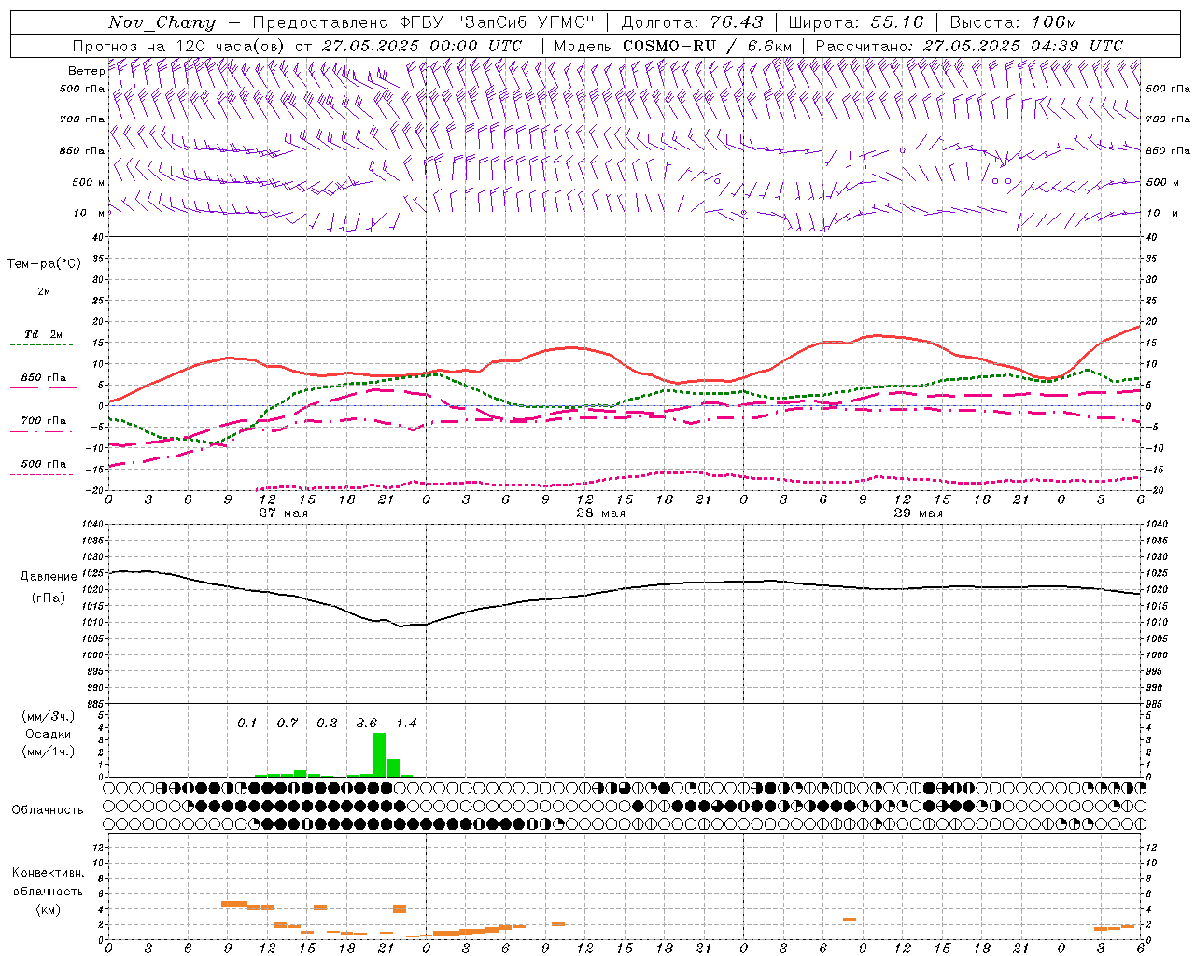This screenshot has width=1195, height=956.
Task: Select the provider text "ЗапСиб УГМС"
Action: 523,22
